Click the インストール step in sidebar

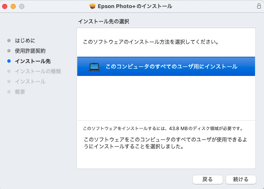point(30,81)
